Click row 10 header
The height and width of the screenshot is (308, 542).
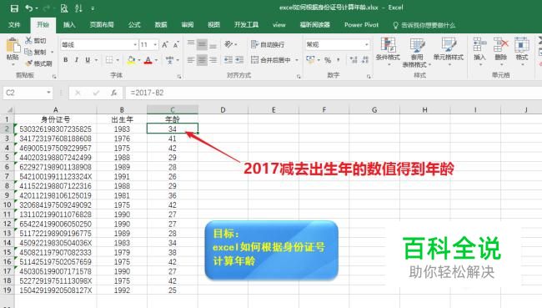[x=7, y=204]
